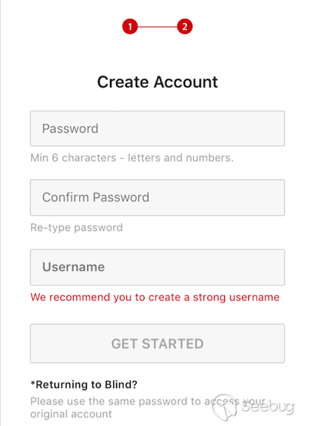
Task: Click the 'original account' text line
Action: [71, 414]
